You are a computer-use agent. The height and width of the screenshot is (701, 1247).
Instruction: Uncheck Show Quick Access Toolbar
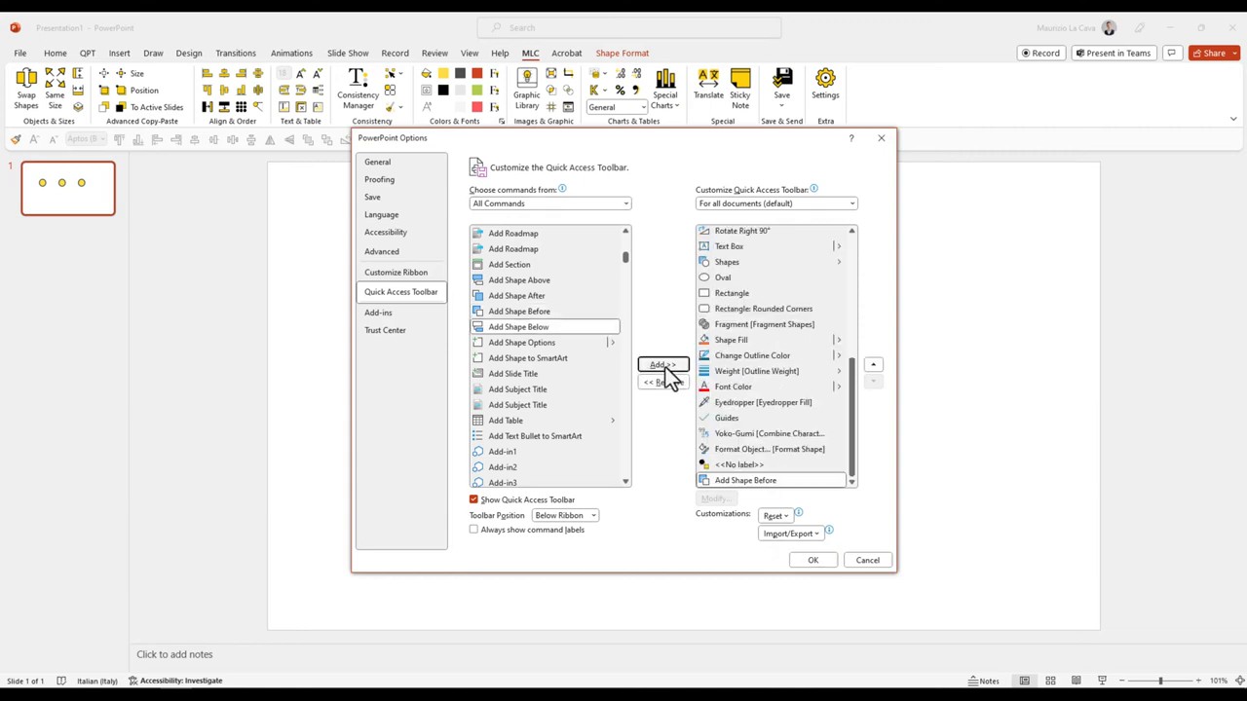coord(474,499)
